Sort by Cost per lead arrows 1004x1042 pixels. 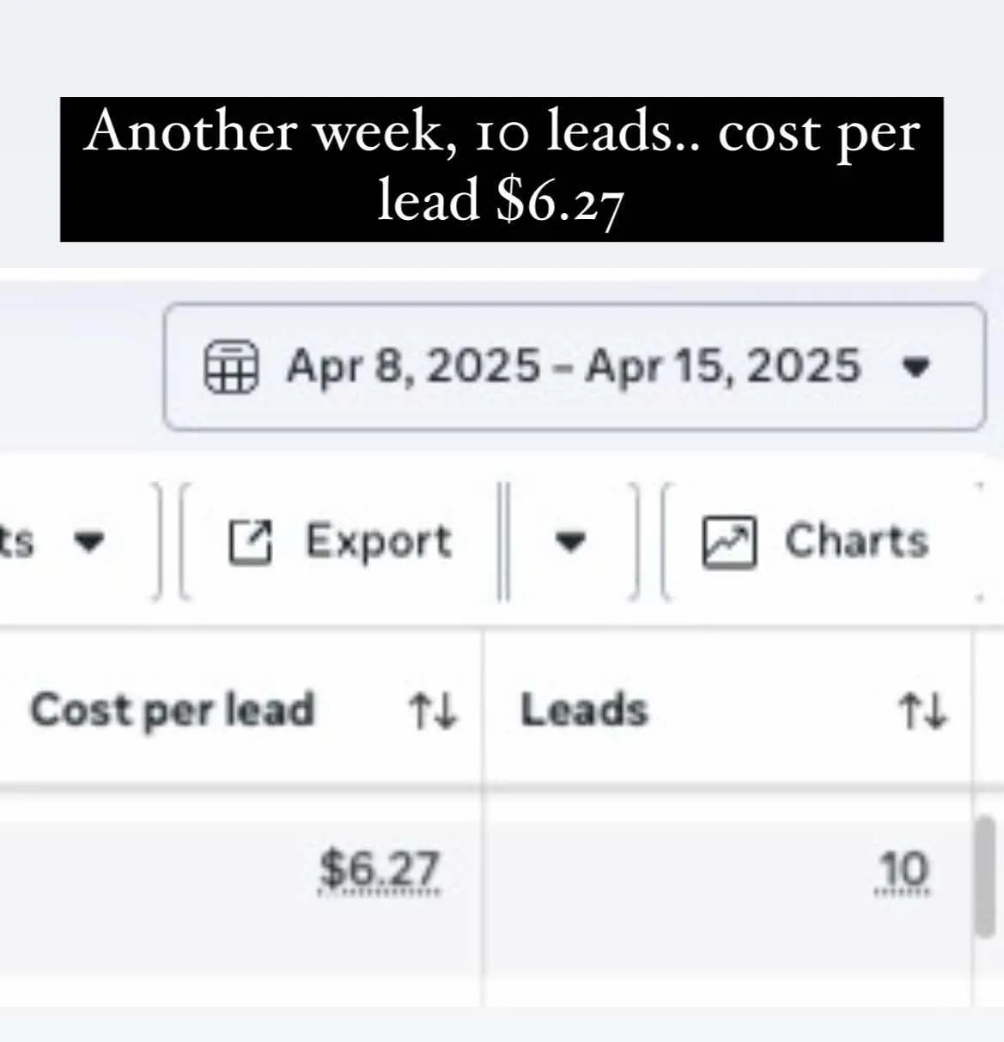click(x=433, y=712)
